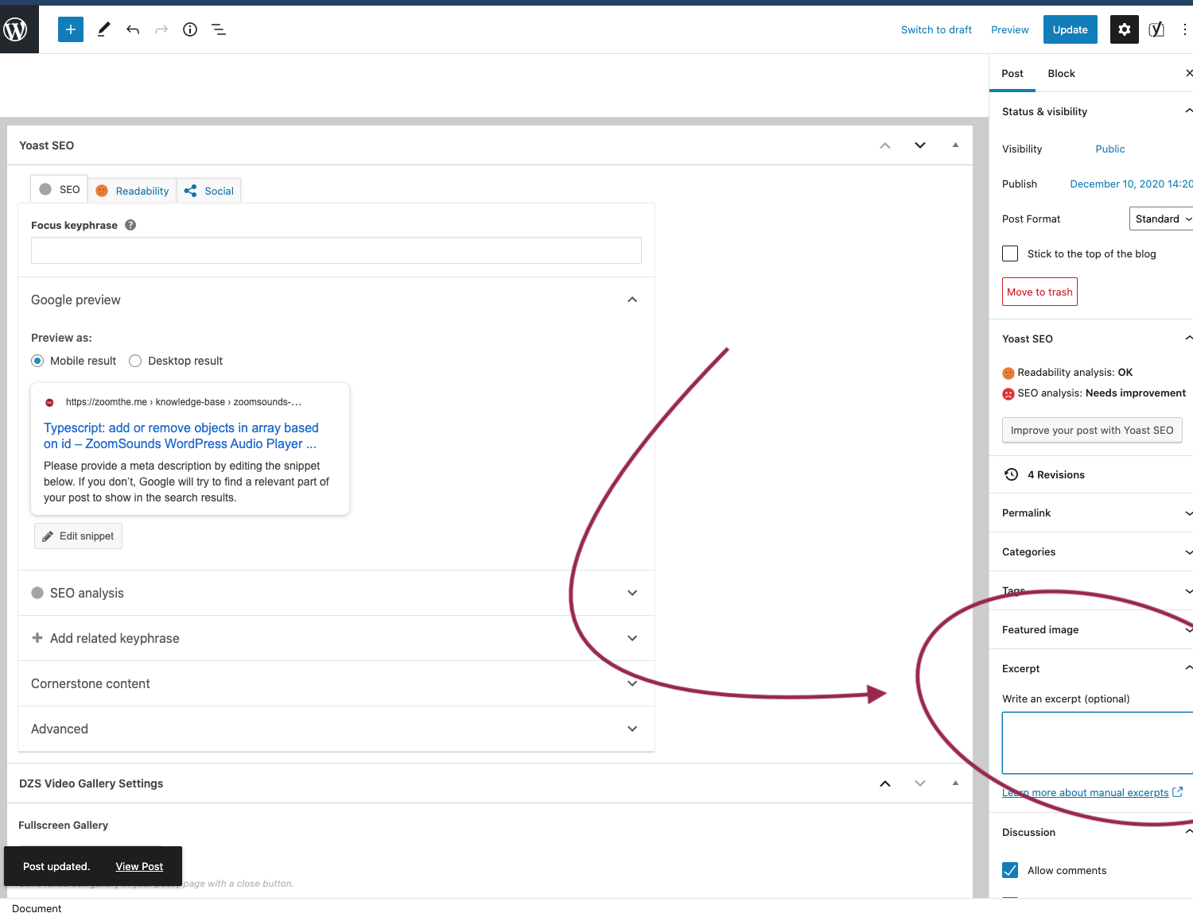Collapse the Yoast SEO metabox triangle
This screenshot has width=1193, height=913.
click(x=955, y=145)
